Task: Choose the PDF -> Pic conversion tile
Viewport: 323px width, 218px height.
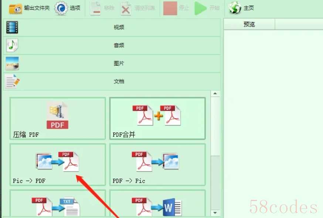Action: tap(157, 165)
